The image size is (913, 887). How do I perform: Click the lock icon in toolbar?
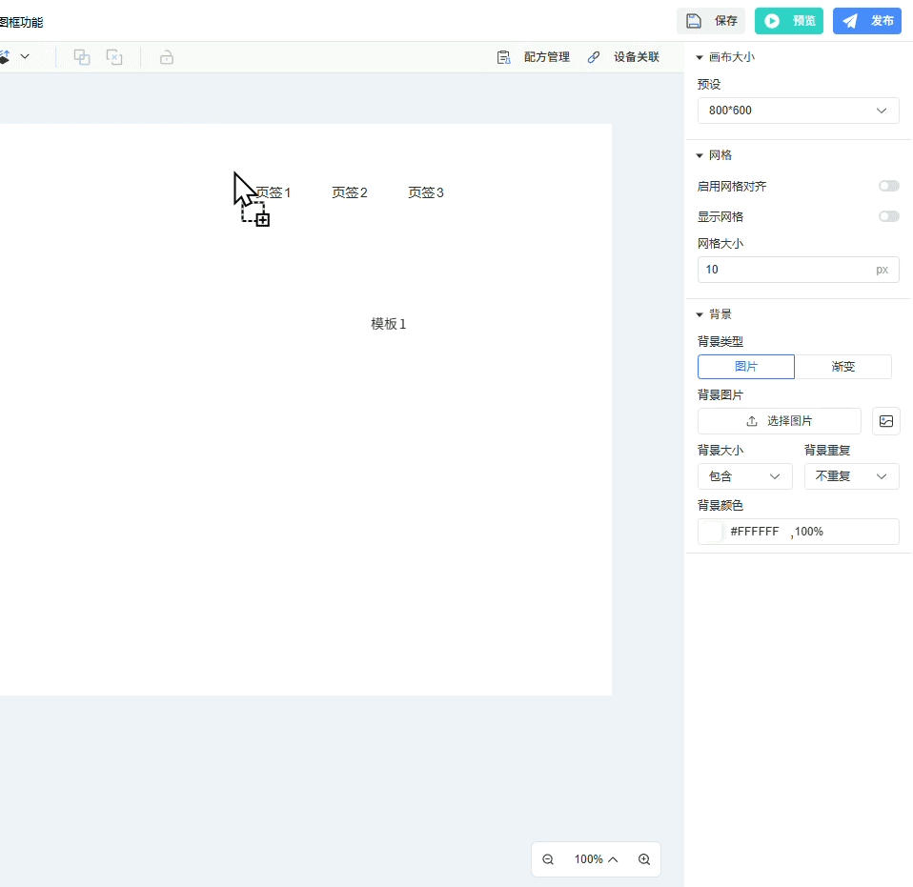point(167,57)
